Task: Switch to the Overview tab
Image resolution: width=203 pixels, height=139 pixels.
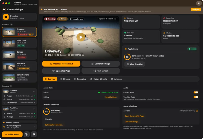Action: coord(50,79)
